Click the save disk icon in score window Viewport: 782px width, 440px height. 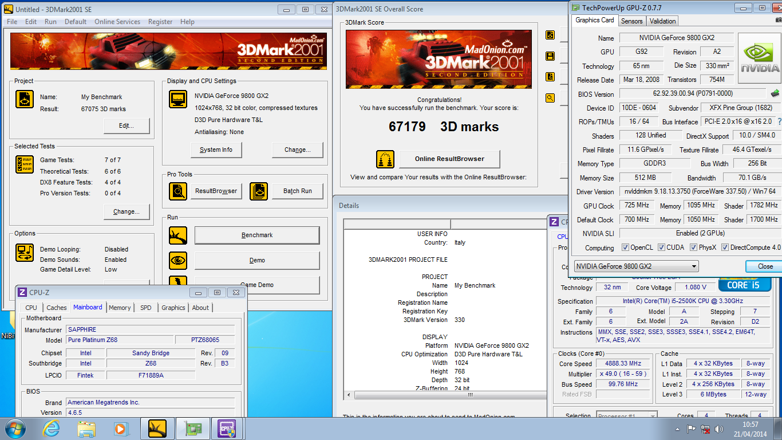(550, 56)
